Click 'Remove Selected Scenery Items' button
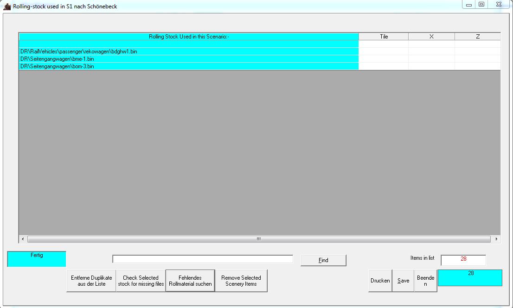This screenshot has height=308, width=513. click(241, 281)
